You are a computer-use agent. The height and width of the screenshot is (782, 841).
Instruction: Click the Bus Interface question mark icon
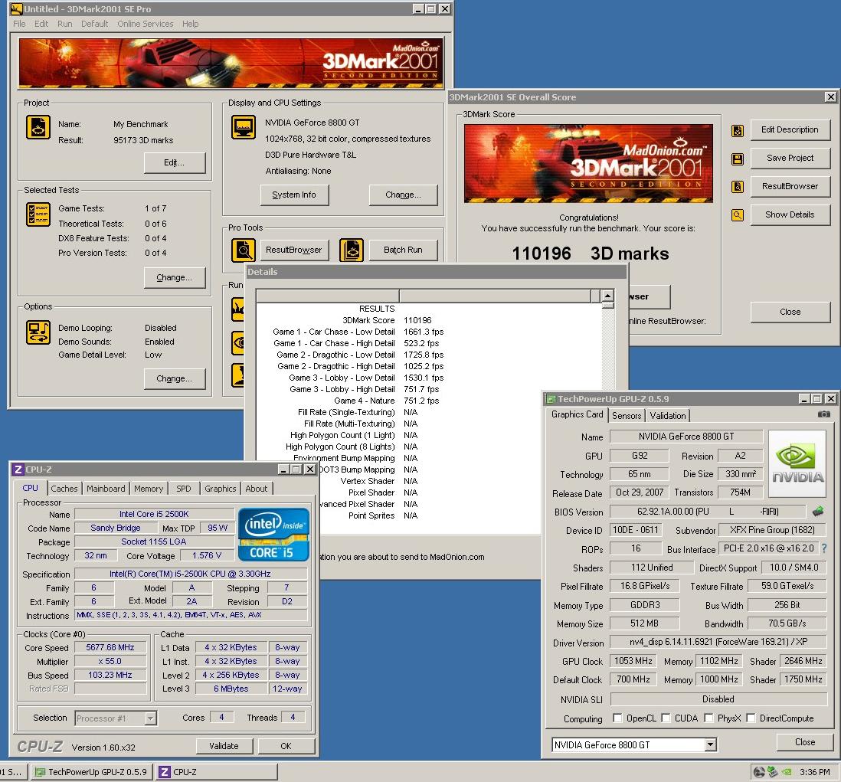(824, 548)
